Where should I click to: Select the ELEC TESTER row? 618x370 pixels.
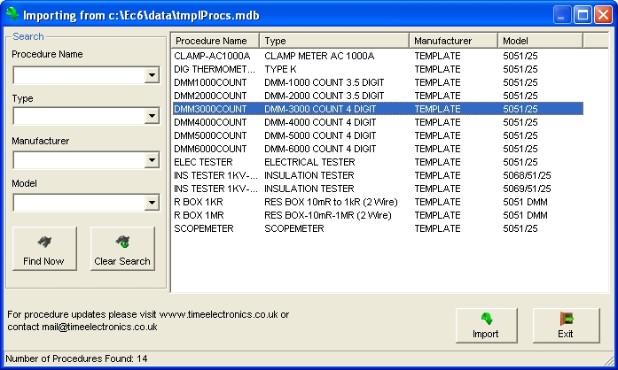click(x=213, y=162)
